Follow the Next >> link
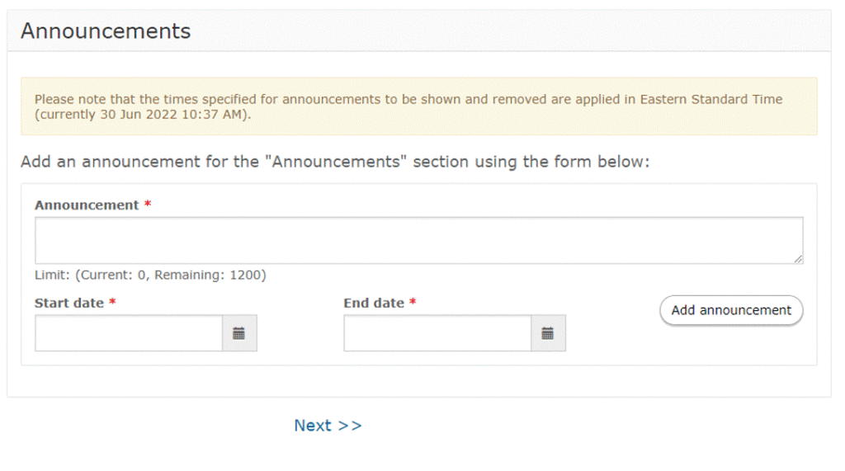This screenshot has width=845, height=471. click(328, 426)
